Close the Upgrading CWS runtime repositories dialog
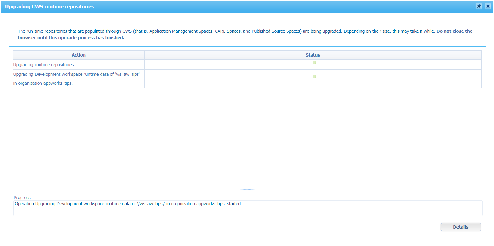 [x=488, y=6]
